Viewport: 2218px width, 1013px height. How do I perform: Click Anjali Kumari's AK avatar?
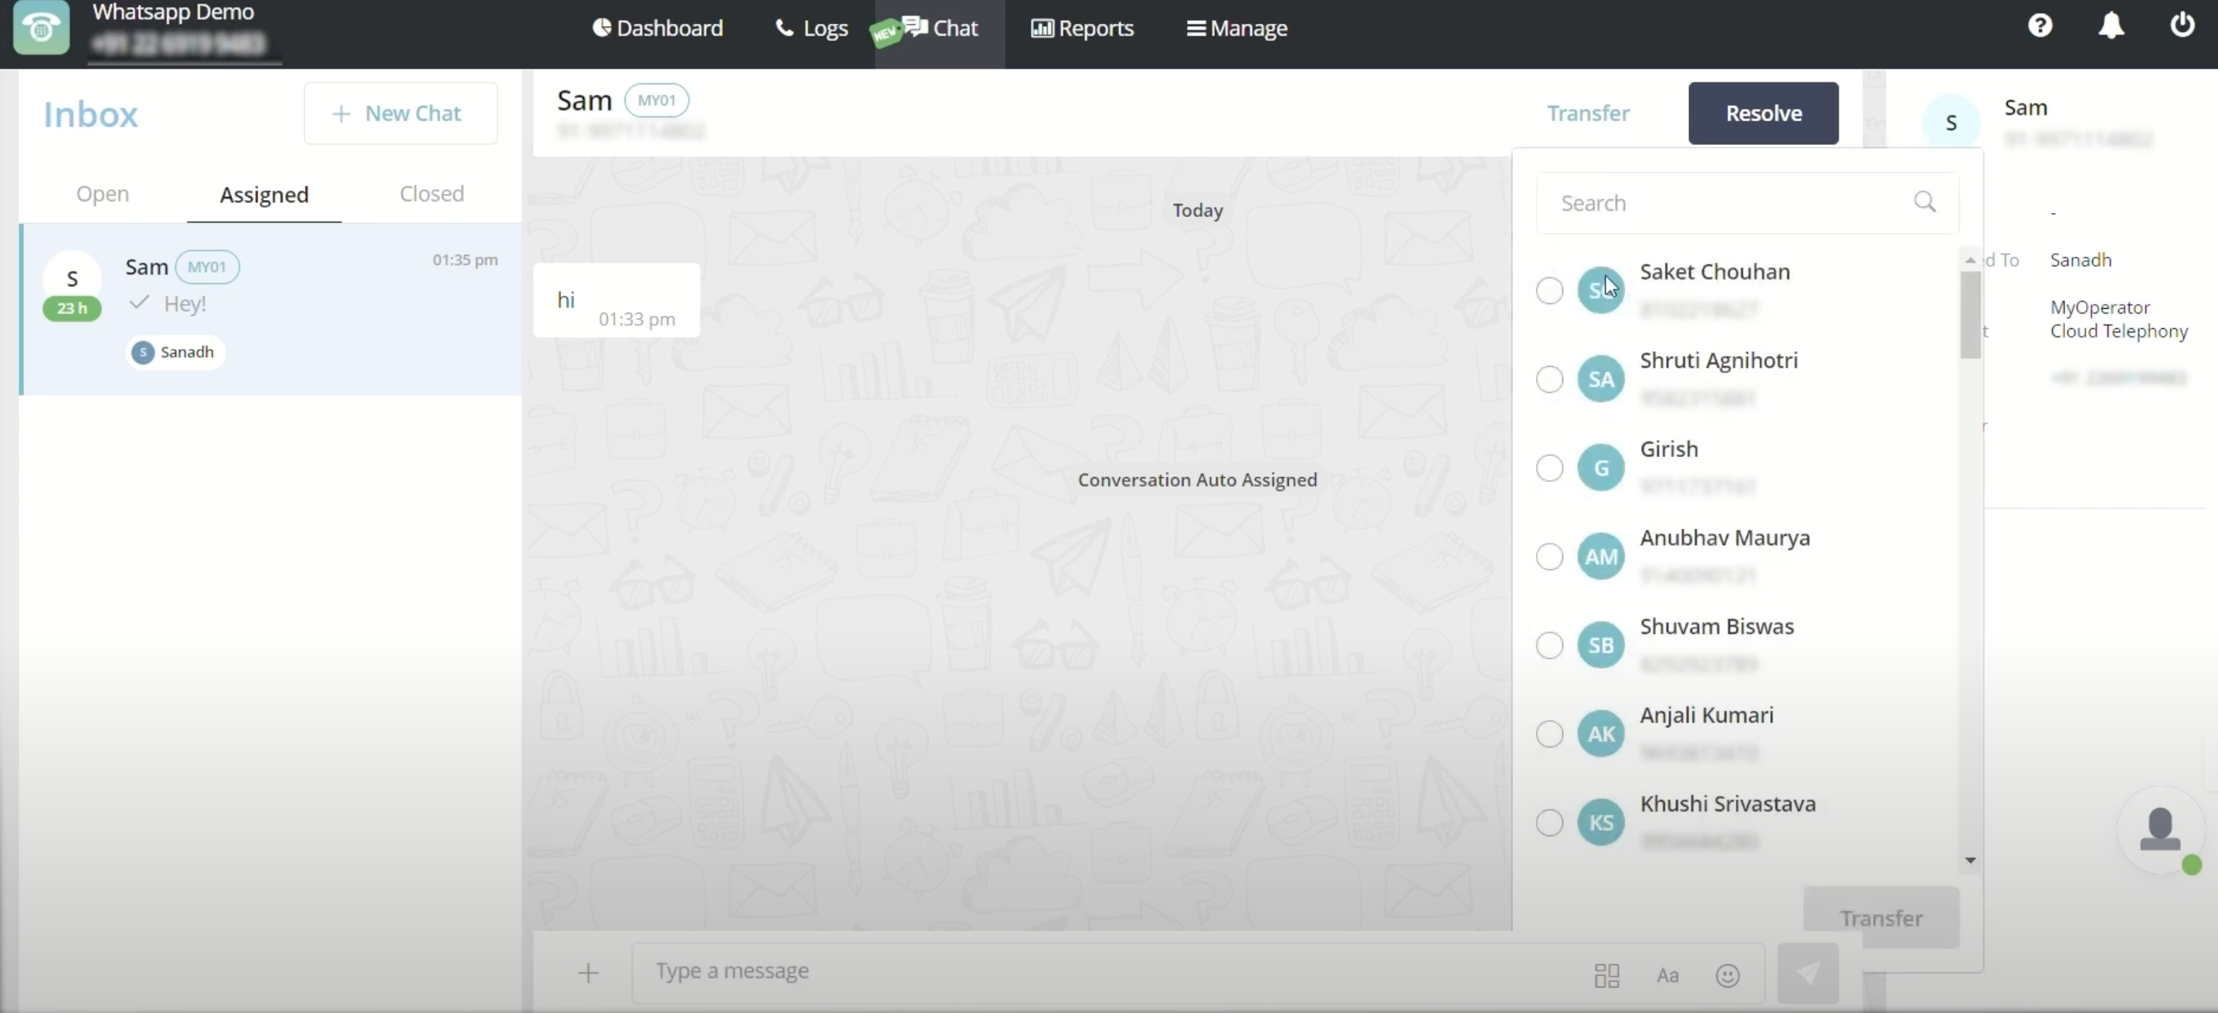click(x=1601, y=733)
